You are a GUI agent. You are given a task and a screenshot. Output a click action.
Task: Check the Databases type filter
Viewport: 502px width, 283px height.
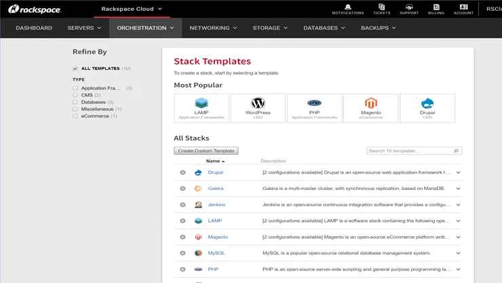pyautogui.click(x=75, y=102)
